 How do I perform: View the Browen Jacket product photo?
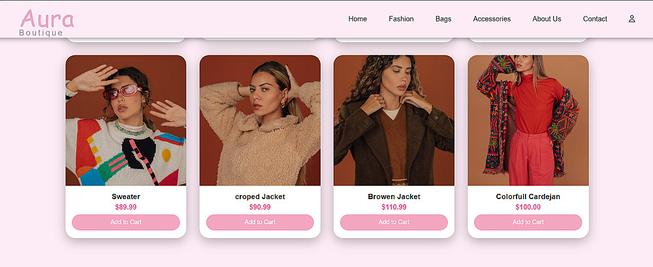[x=394, y=120]
